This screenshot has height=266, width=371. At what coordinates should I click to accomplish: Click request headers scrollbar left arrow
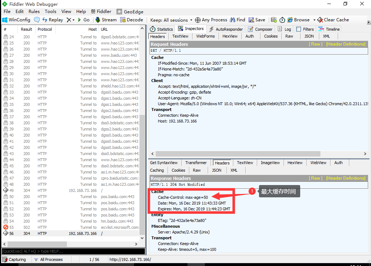[x=152, y=154]
